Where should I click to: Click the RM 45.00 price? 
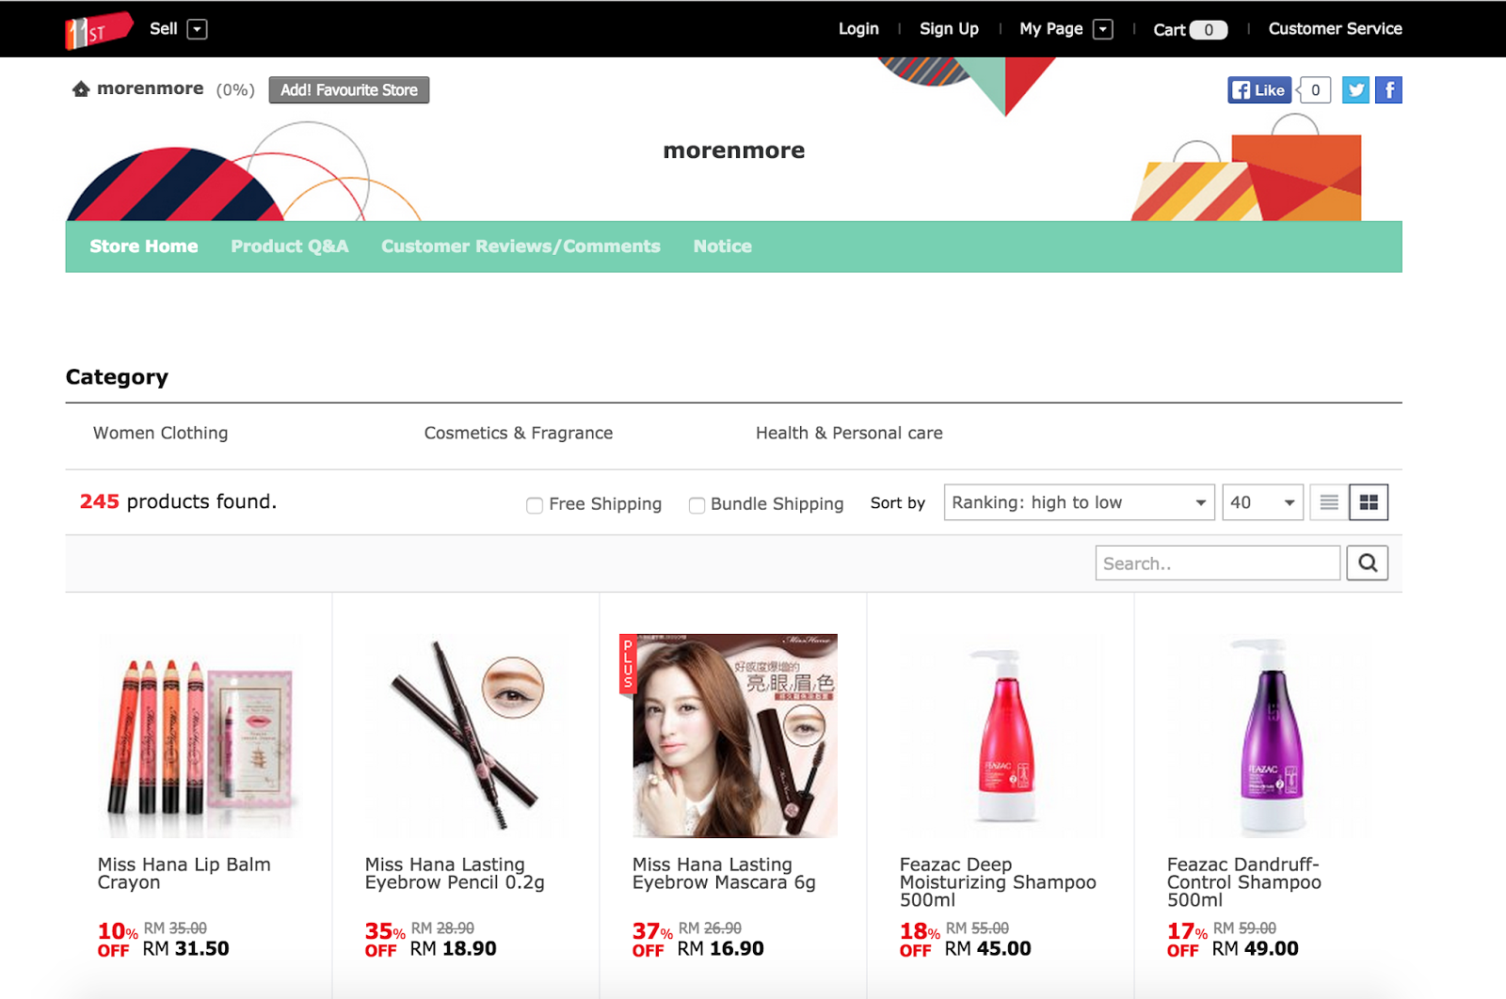[x=988, y=949]
